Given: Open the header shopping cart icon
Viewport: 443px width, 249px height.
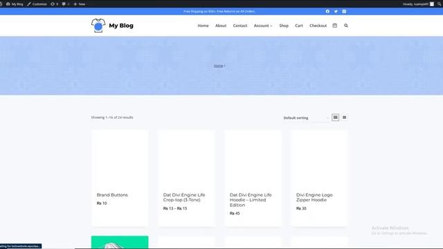Looking at the screenshot, I should [x=335, y=26].
